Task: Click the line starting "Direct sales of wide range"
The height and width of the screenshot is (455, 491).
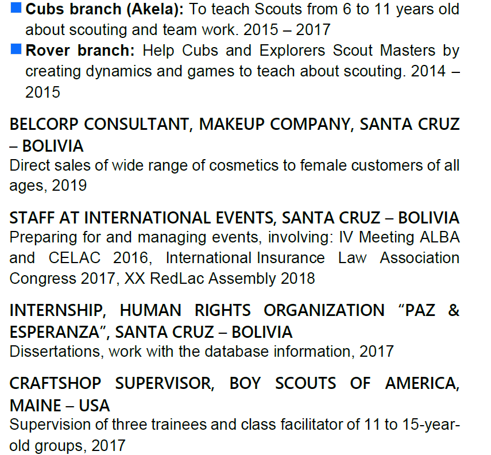Action: point(234,165)
